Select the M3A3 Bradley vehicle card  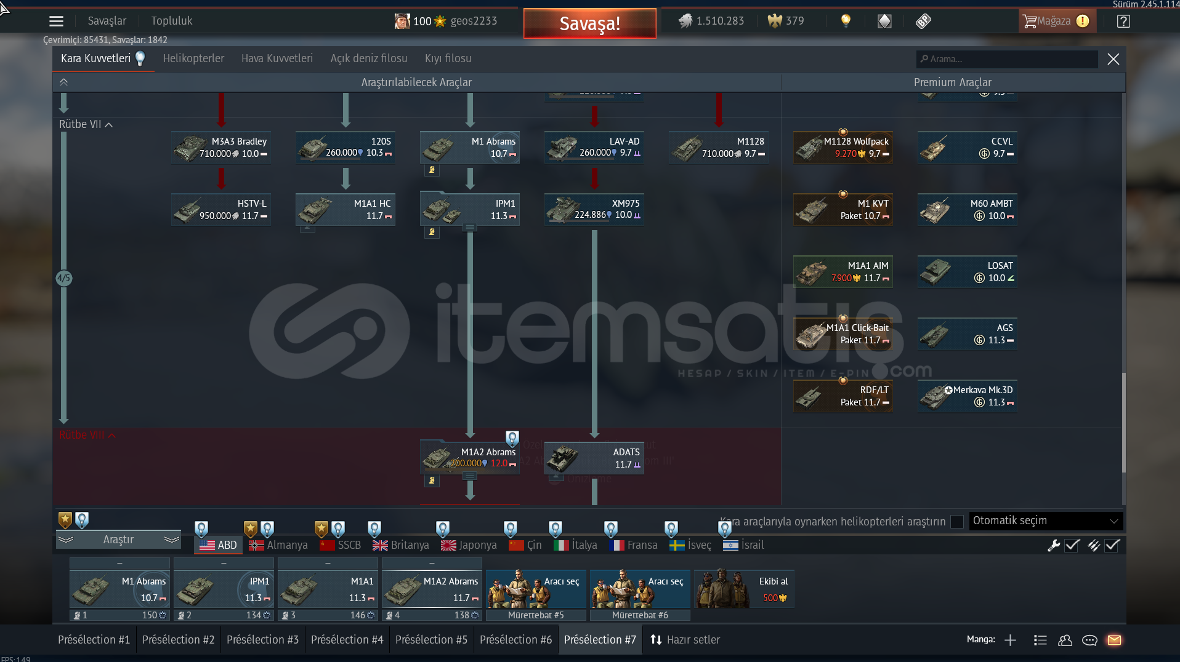(x=221, y=147)
